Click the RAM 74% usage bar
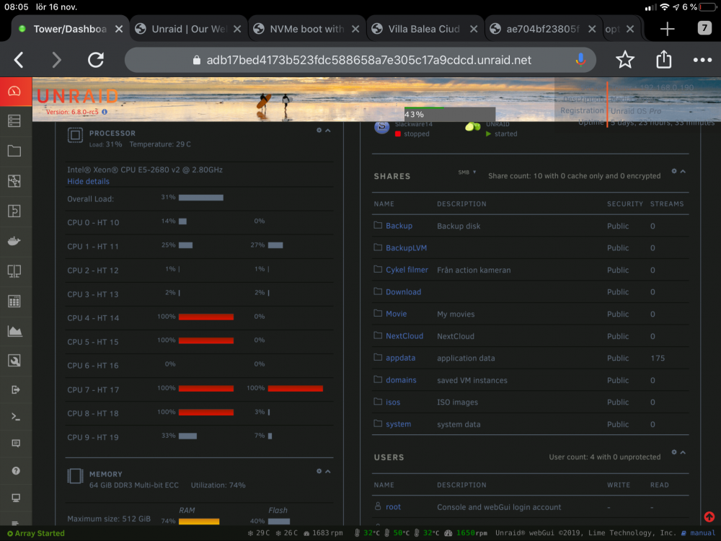Screen dimensions: 721x541 tap(199, 522)
